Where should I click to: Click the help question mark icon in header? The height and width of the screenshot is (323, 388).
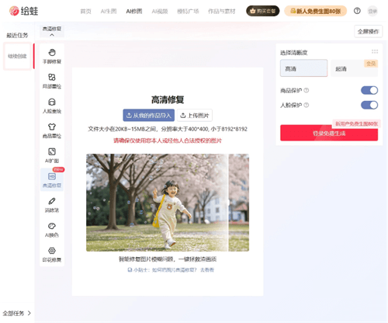tap(357, 11)
